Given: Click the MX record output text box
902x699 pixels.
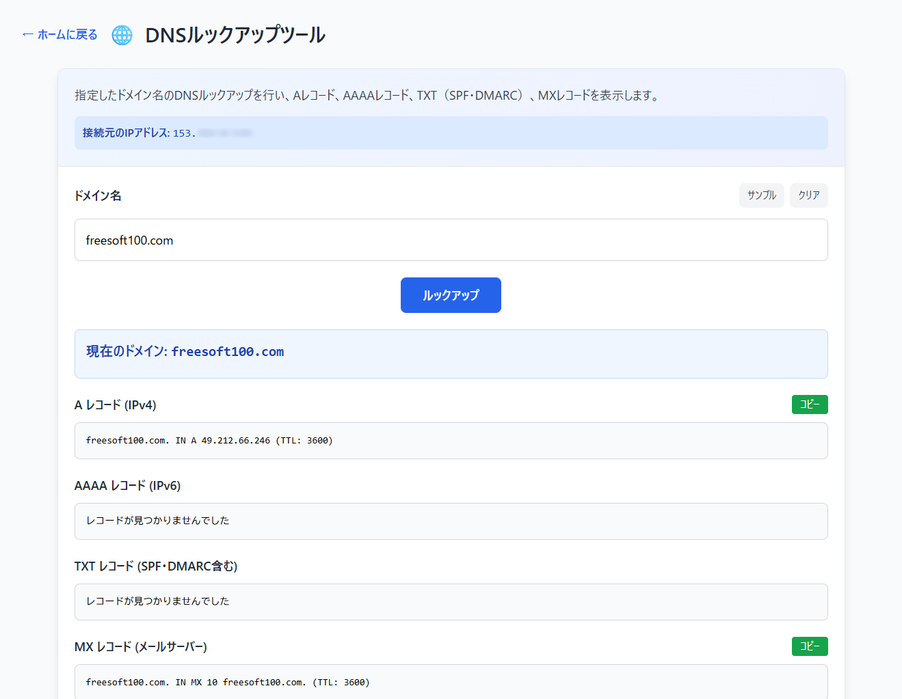Looking at the screenshot, I should pos(451,682).
